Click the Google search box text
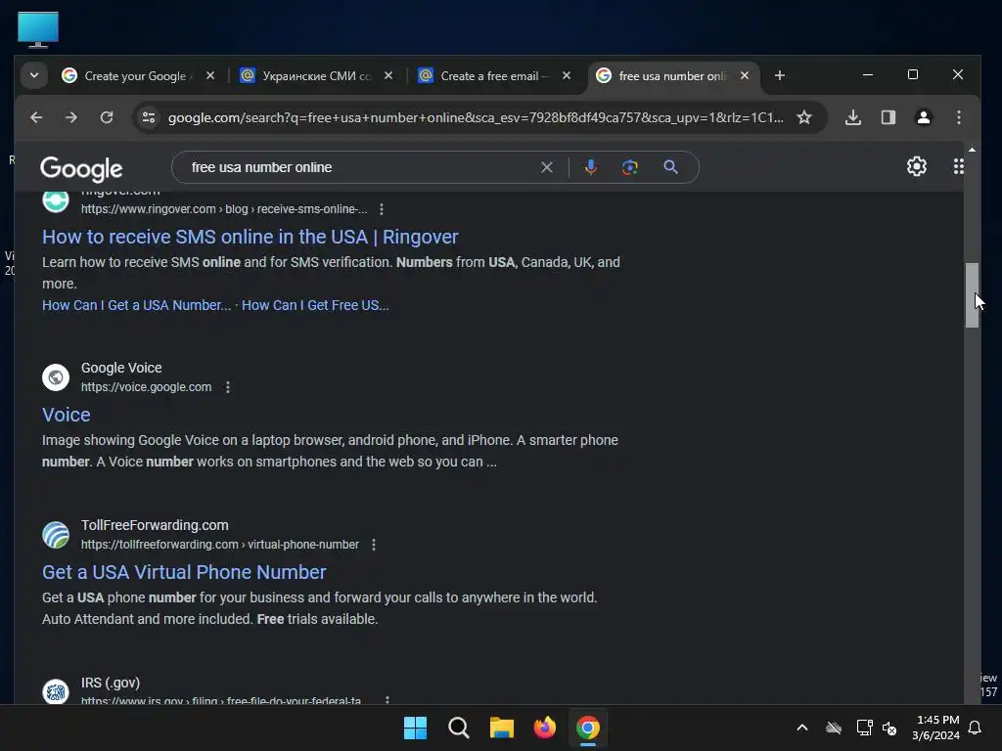Image resolution: width=1002 pixels, height=751 pixels. [261, 167]
